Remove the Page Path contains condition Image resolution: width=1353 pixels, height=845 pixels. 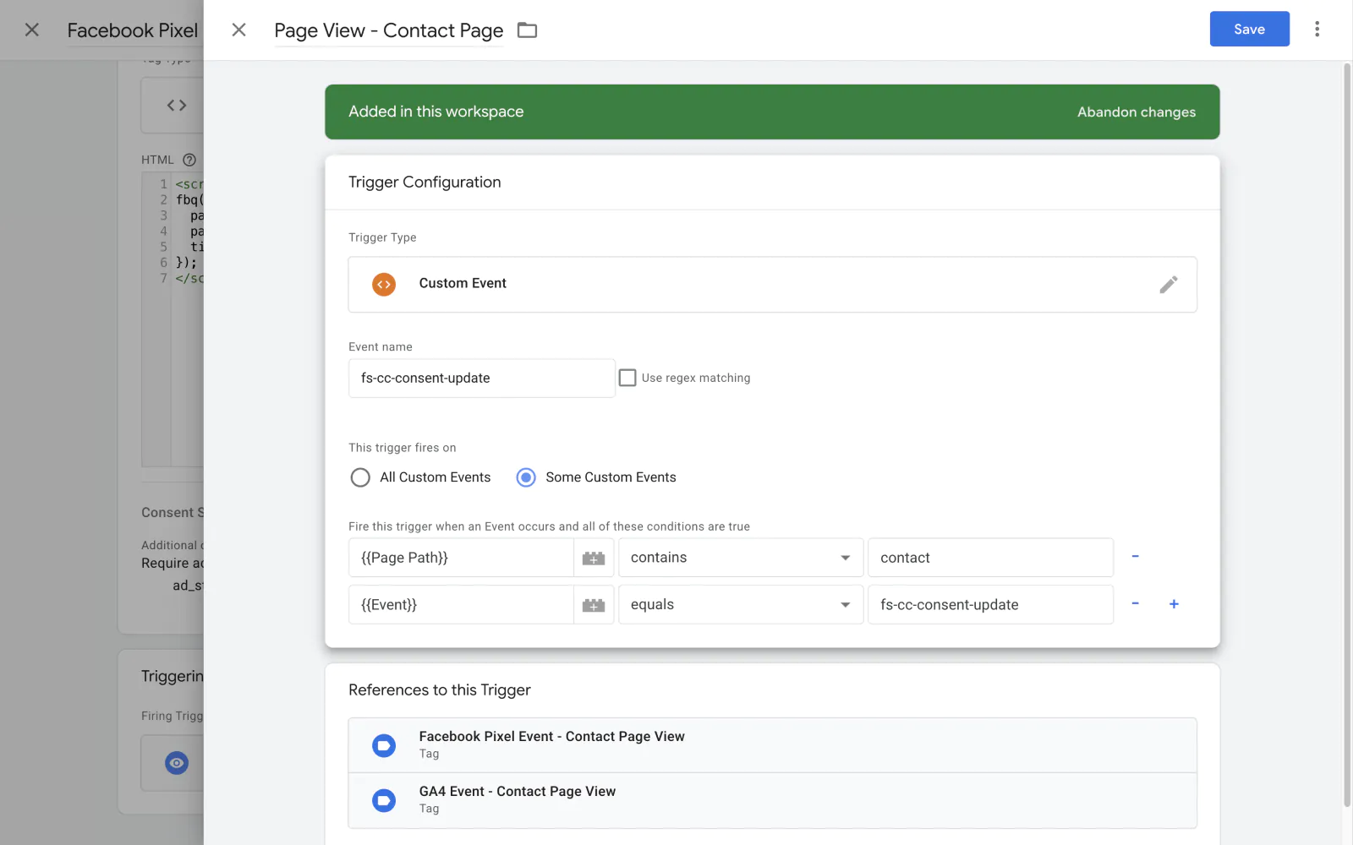[x=1135, y=557]
